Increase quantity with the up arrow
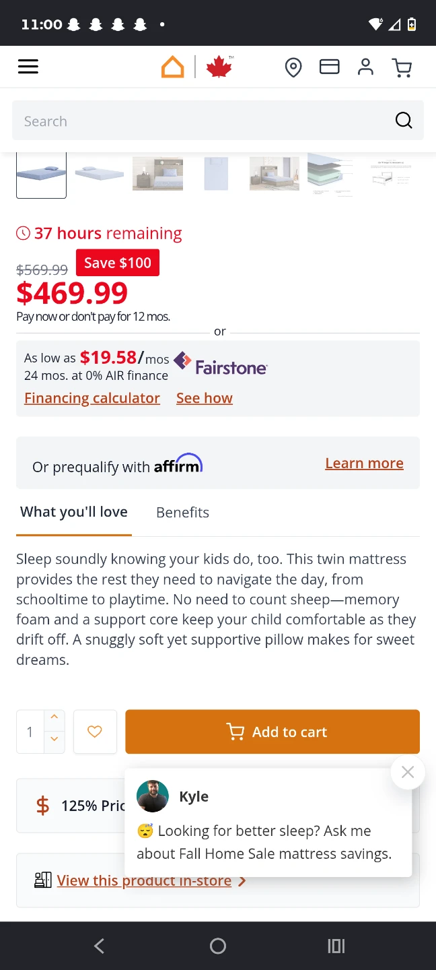436x970 pixels. [x=54, y=717]
